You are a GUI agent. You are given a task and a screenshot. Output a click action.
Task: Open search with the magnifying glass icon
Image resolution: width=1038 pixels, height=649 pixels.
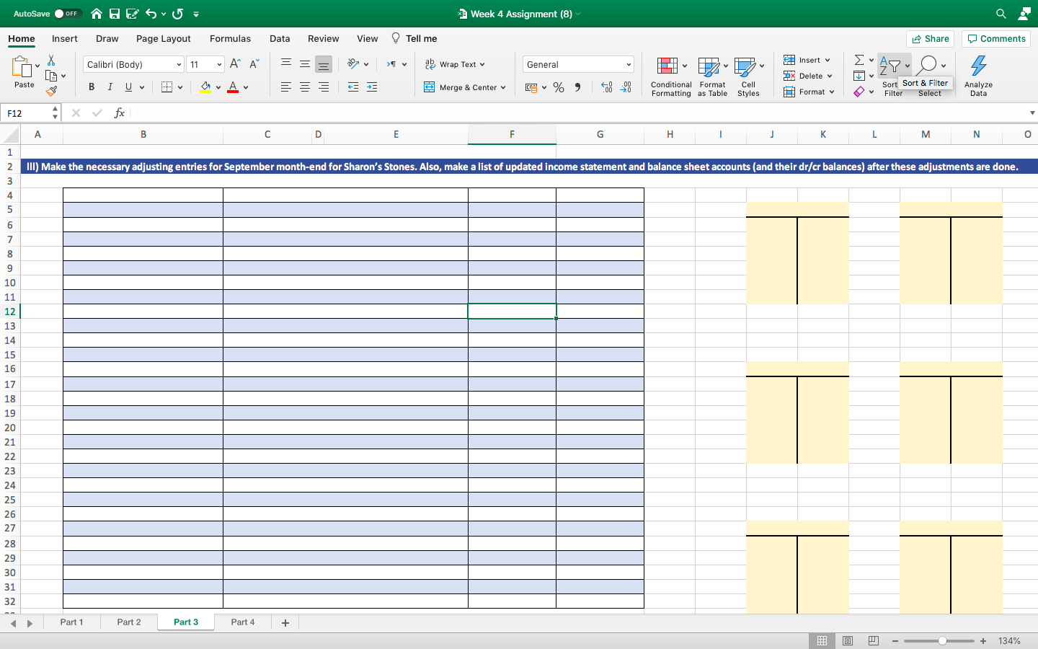(x=1001, y=14)
